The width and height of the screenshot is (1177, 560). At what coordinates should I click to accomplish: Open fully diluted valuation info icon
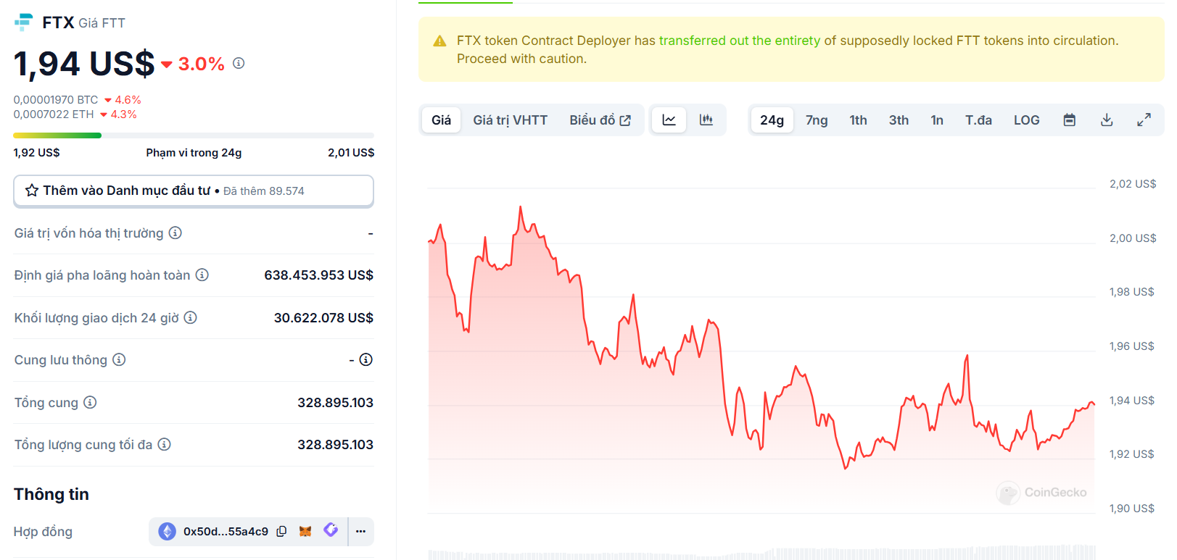click(202, 275)
